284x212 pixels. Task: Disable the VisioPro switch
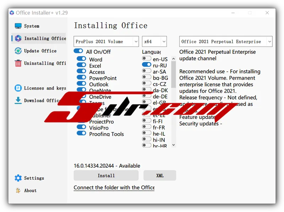pyautogui.click(x=81, y=127)
